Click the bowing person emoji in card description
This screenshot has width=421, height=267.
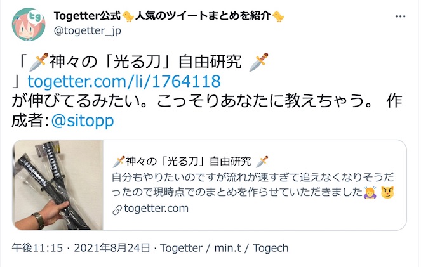tap(370, 192)
